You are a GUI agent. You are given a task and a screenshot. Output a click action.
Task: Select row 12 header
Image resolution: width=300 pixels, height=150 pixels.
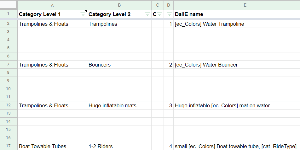tap(9, 105)
